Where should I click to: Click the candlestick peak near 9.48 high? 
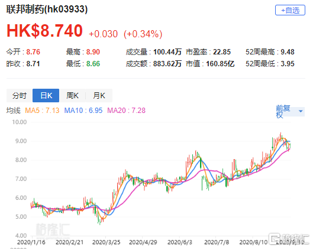click(x=280, y=135)
